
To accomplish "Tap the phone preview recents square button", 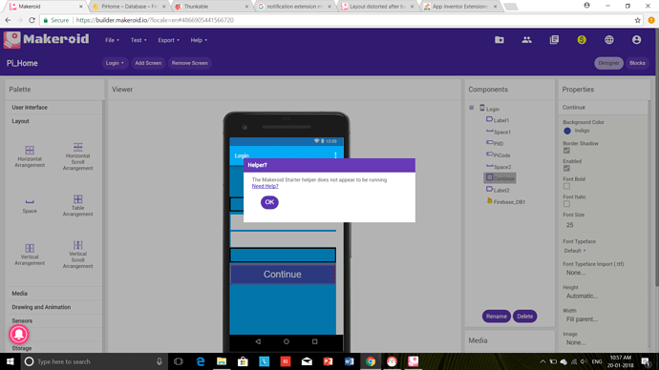I will [x=315, y=341].
